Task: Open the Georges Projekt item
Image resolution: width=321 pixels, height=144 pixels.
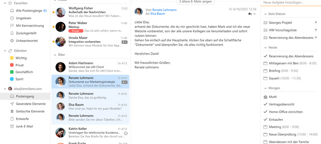Action: click(x=280, y=23)
